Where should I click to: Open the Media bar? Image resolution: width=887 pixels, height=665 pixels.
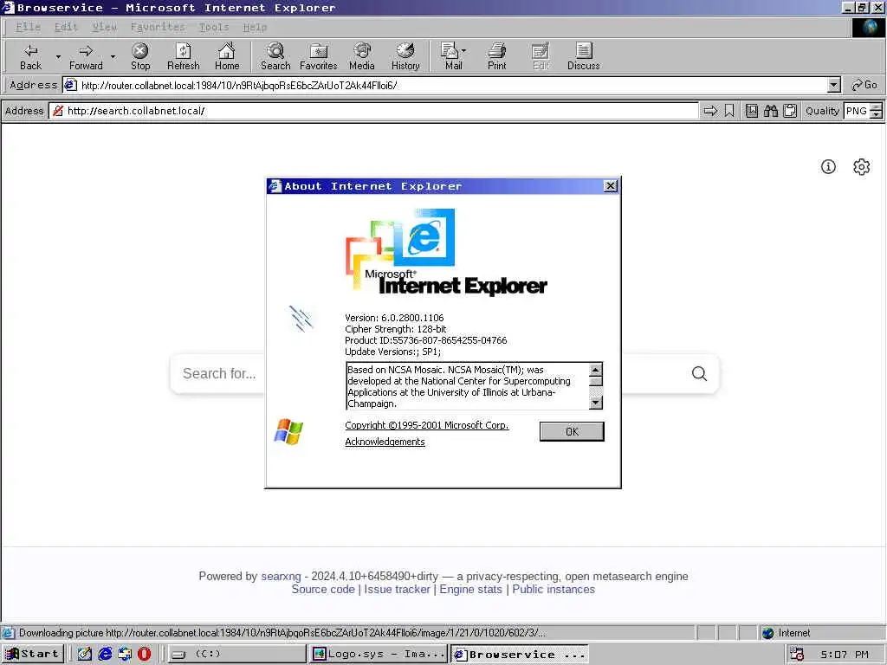362,56
